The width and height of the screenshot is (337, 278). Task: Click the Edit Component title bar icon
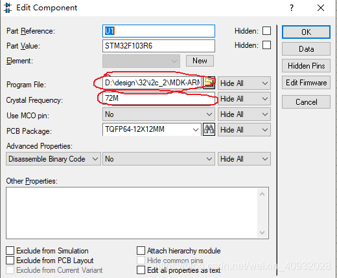tap(8, 8)
